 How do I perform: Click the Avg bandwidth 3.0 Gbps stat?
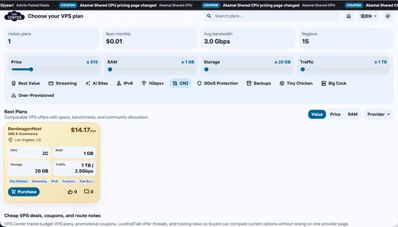[248, 38]
